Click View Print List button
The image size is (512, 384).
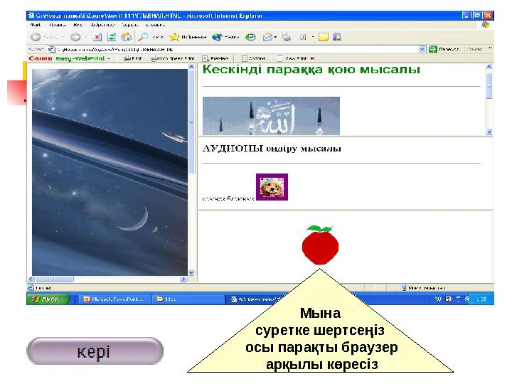[297, 59]
